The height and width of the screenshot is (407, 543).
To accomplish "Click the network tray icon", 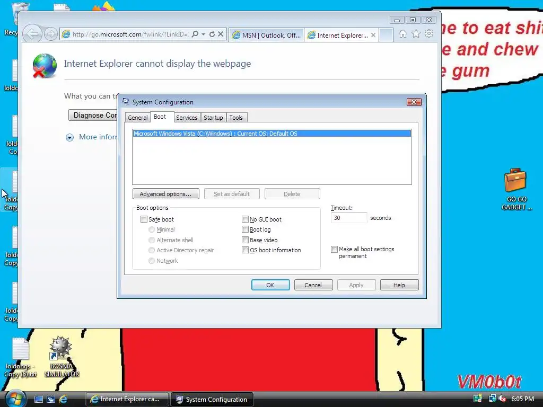I will click(492, 399).
